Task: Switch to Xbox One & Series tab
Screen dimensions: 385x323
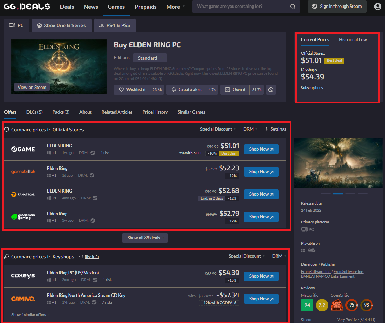Action: pos(62,25)
